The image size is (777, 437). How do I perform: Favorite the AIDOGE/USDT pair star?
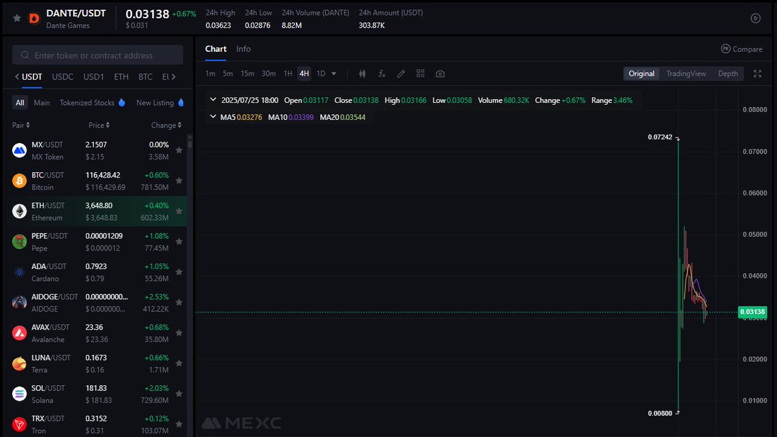(x=179, y=302)
